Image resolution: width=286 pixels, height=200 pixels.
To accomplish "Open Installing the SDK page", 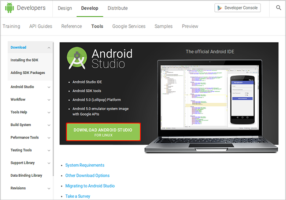I will [x=25, y=60].
